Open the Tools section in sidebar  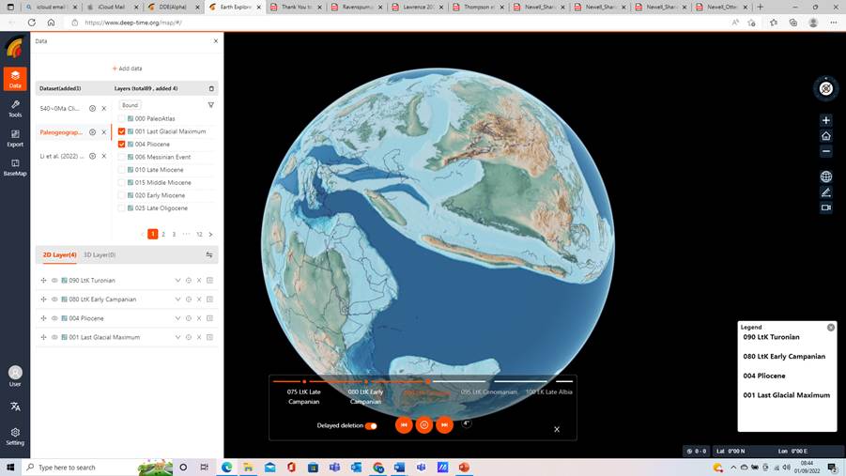(x=15, y=109)
